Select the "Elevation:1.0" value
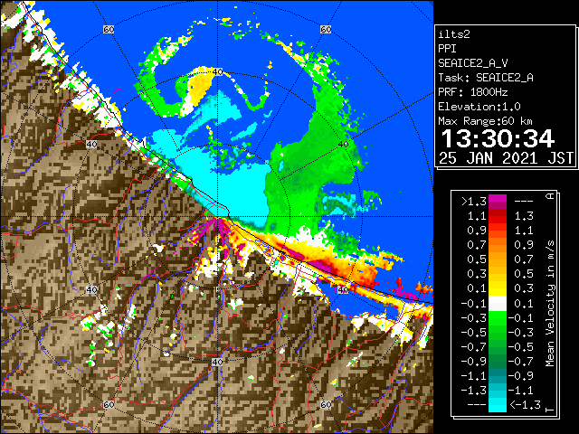Screen dimensions: 579x434 (479, 107)
